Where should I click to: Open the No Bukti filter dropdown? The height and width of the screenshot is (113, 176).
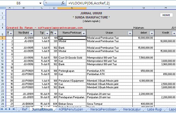tap(31, 33)
